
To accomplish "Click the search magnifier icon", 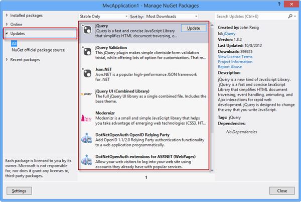I will [290, 17].
